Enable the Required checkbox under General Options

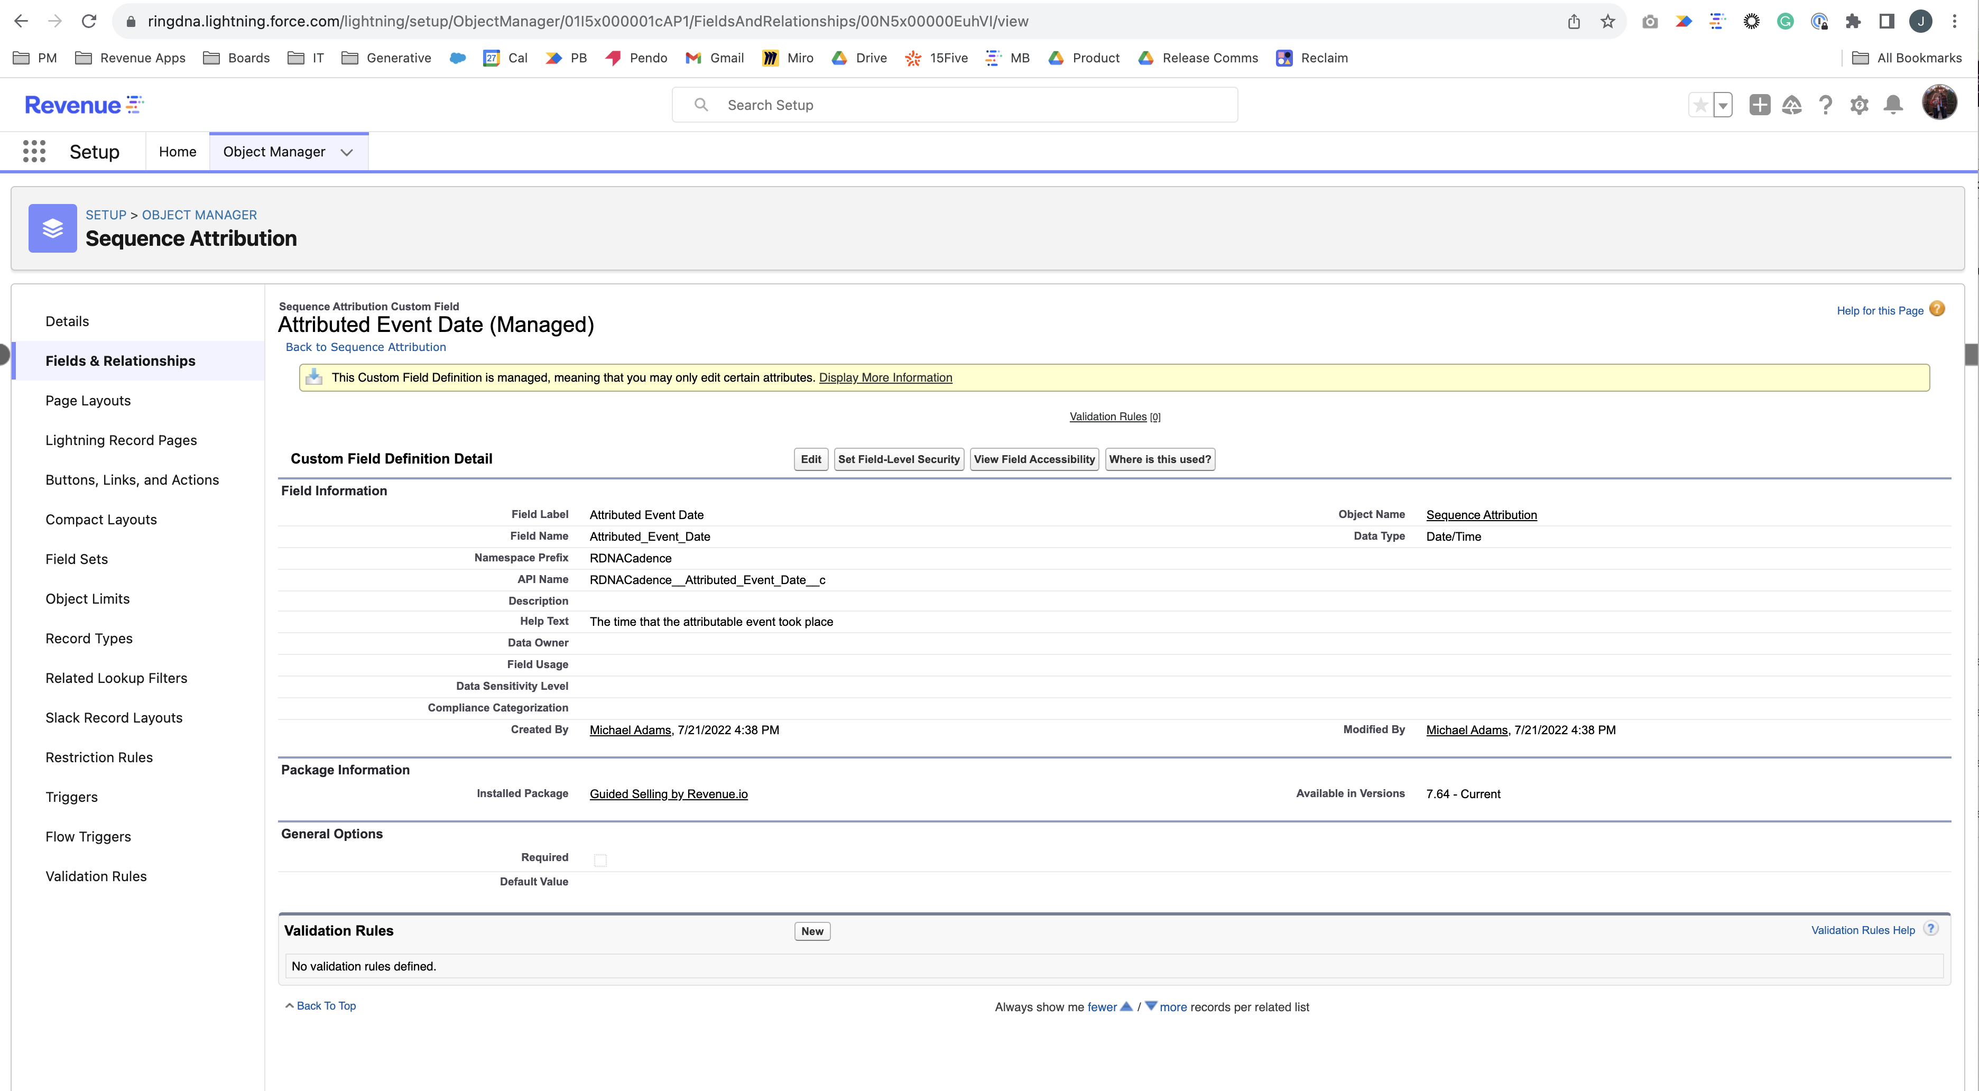(x=600, y=859)
